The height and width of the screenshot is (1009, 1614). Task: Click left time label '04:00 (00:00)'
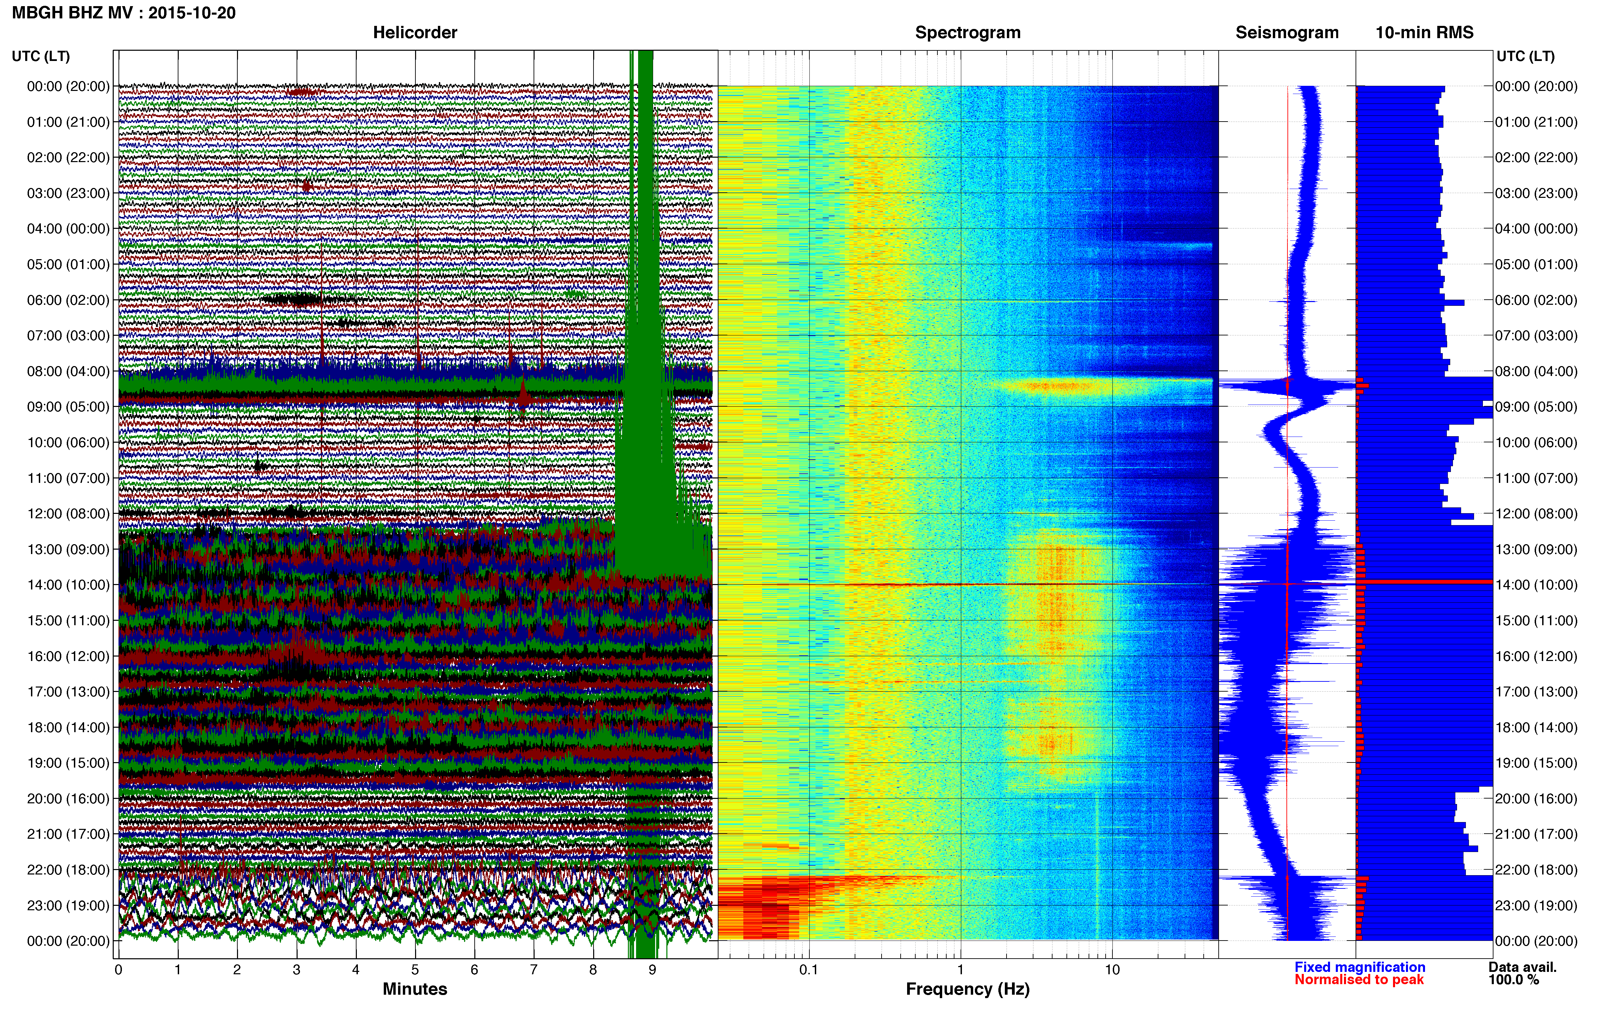[x=68, y=229]
